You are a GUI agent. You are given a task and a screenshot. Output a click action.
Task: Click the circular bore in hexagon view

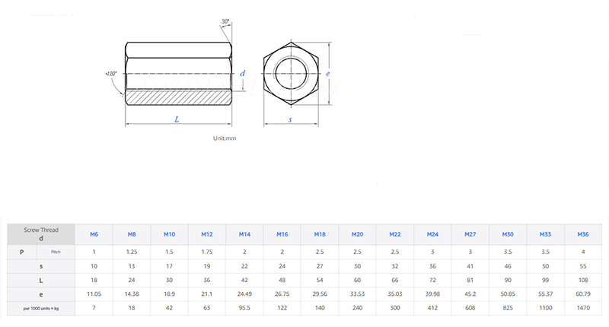pos(290,74)
